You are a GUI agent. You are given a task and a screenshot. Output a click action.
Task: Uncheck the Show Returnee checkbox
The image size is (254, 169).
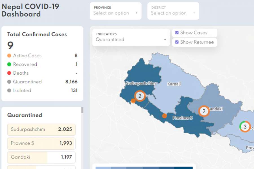[x=177, y=42]
